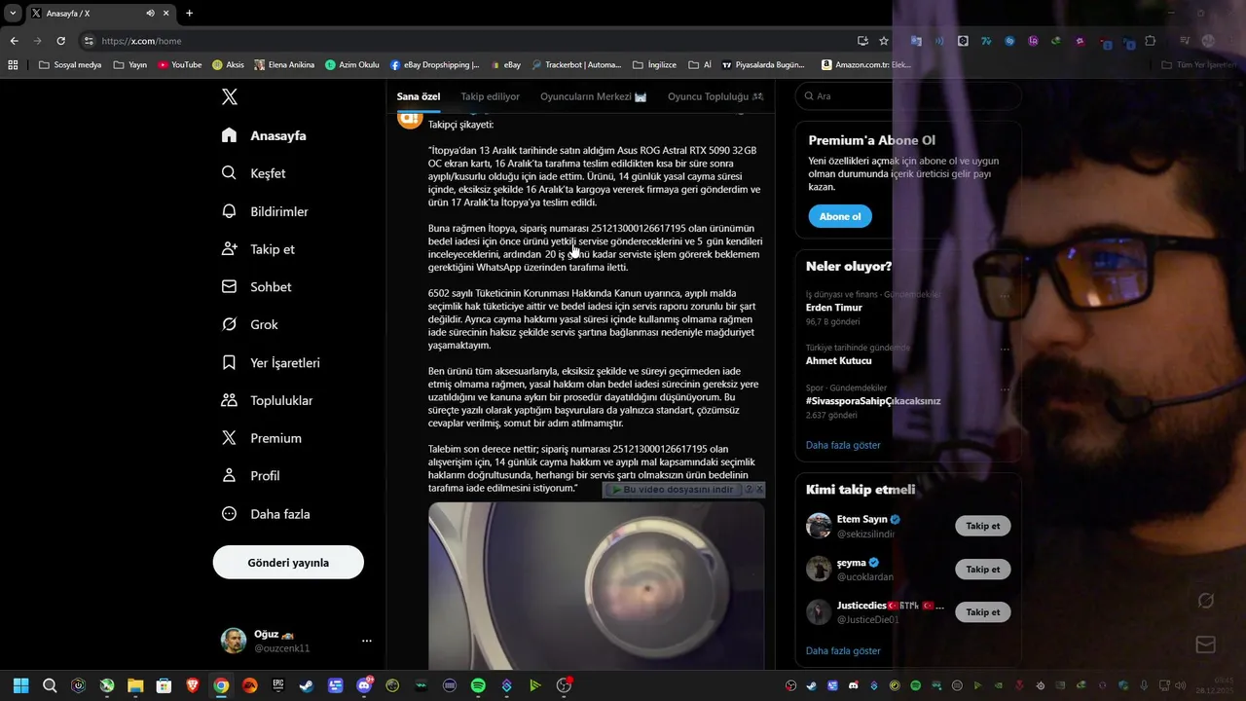Follow şeyma with Takip et button
Viewport: 1246px width, 701px height.
pos(983,569)
